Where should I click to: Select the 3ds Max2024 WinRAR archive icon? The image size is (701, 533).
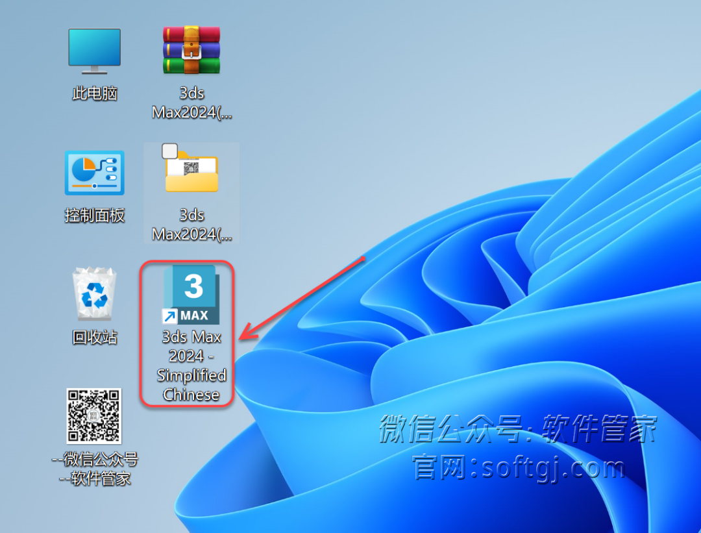point(191,49)
